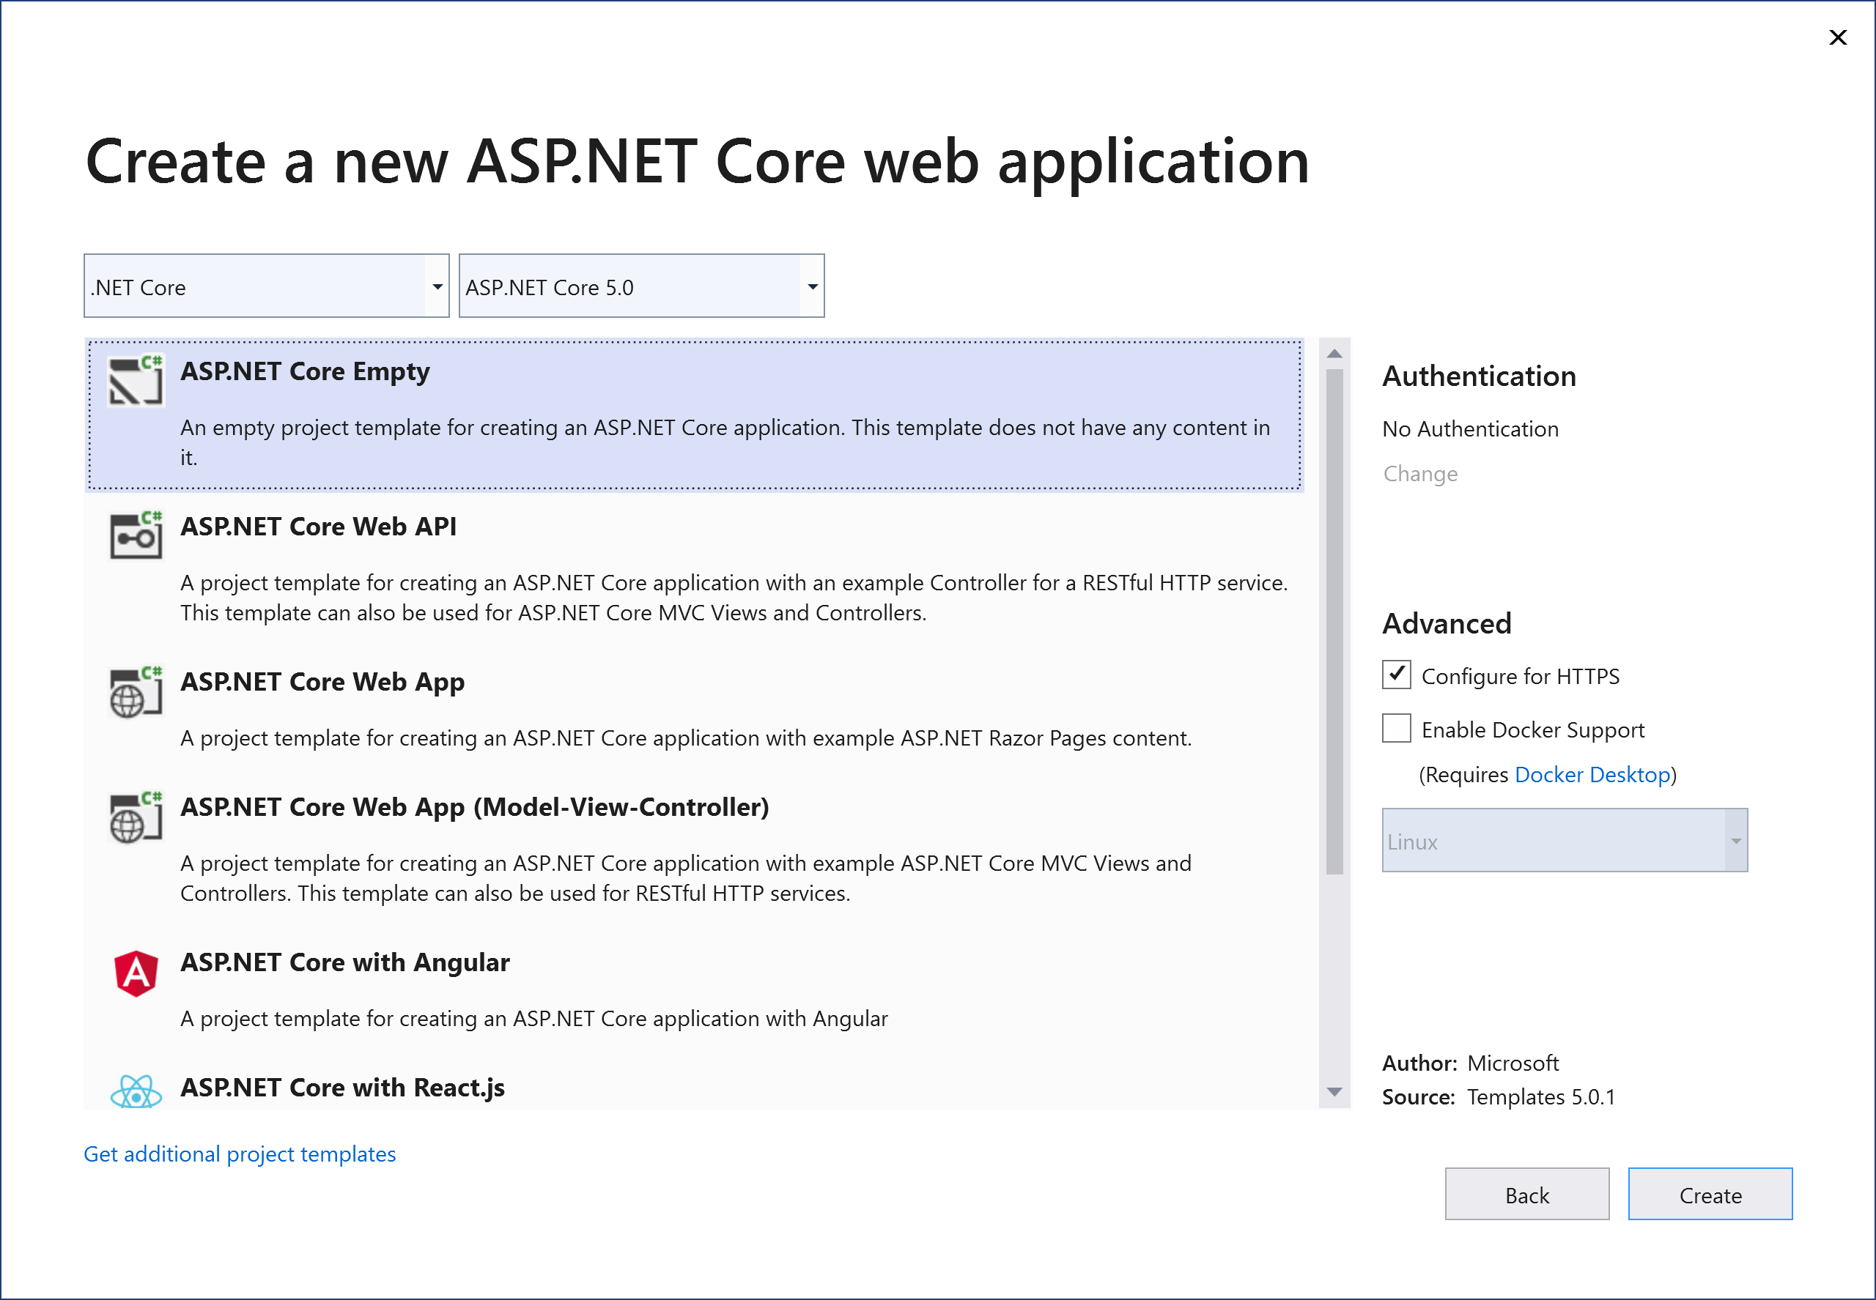
Task: Enable Docker Support checkbox
Action: click(x=1396, y=728)
